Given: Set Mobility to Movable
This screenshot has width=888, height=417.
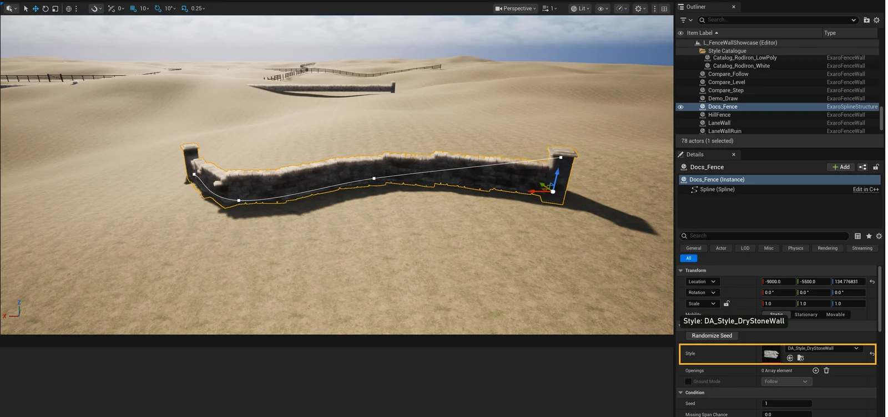Looking at the screenshot, I should coord(835,314).
